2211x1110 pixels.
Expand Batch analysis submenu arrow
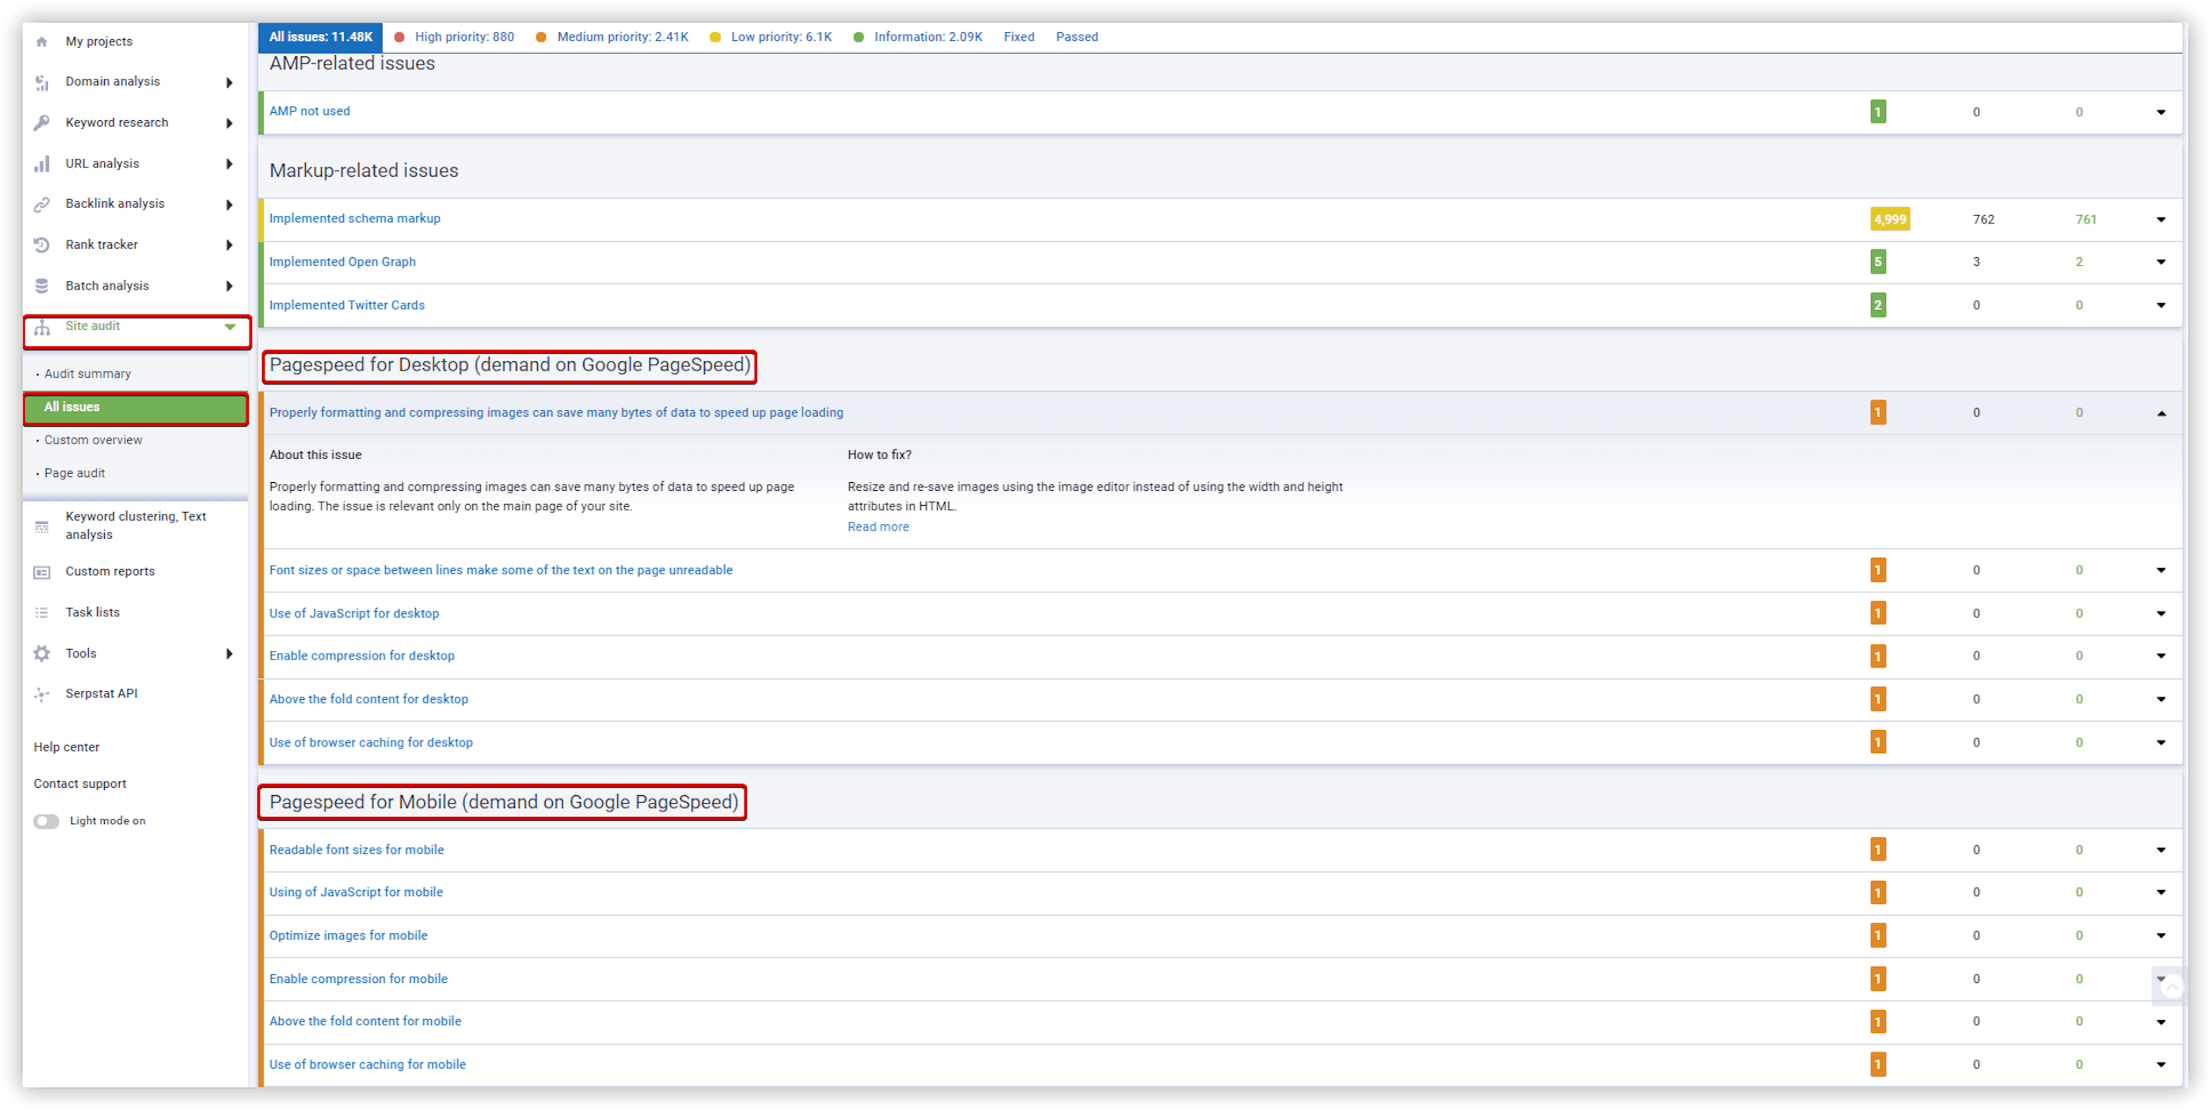coord(229,285)
